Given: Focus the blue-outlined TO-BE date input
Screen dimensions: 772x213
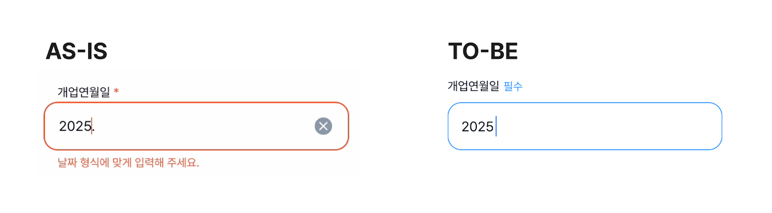Looking at the screenshot, I should [x=585, y=126].
